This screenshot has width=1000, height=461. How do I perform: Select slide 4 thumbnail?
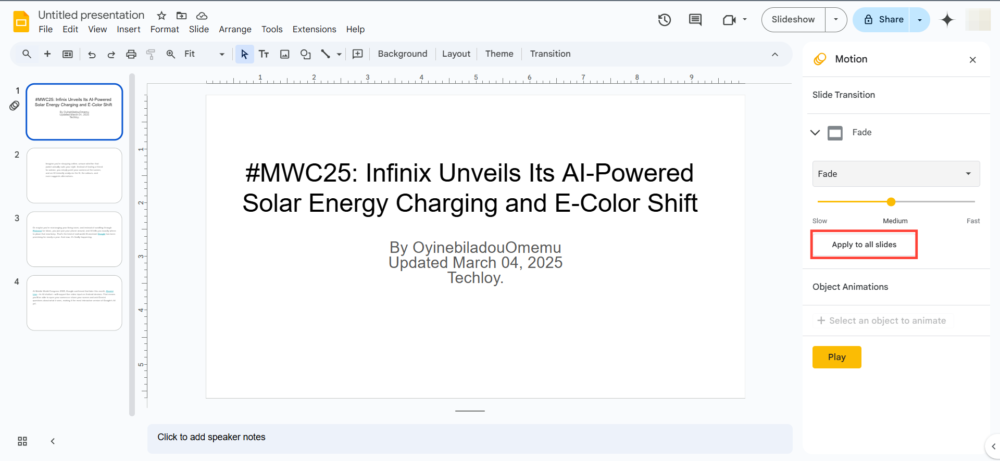tap(74, 303)
